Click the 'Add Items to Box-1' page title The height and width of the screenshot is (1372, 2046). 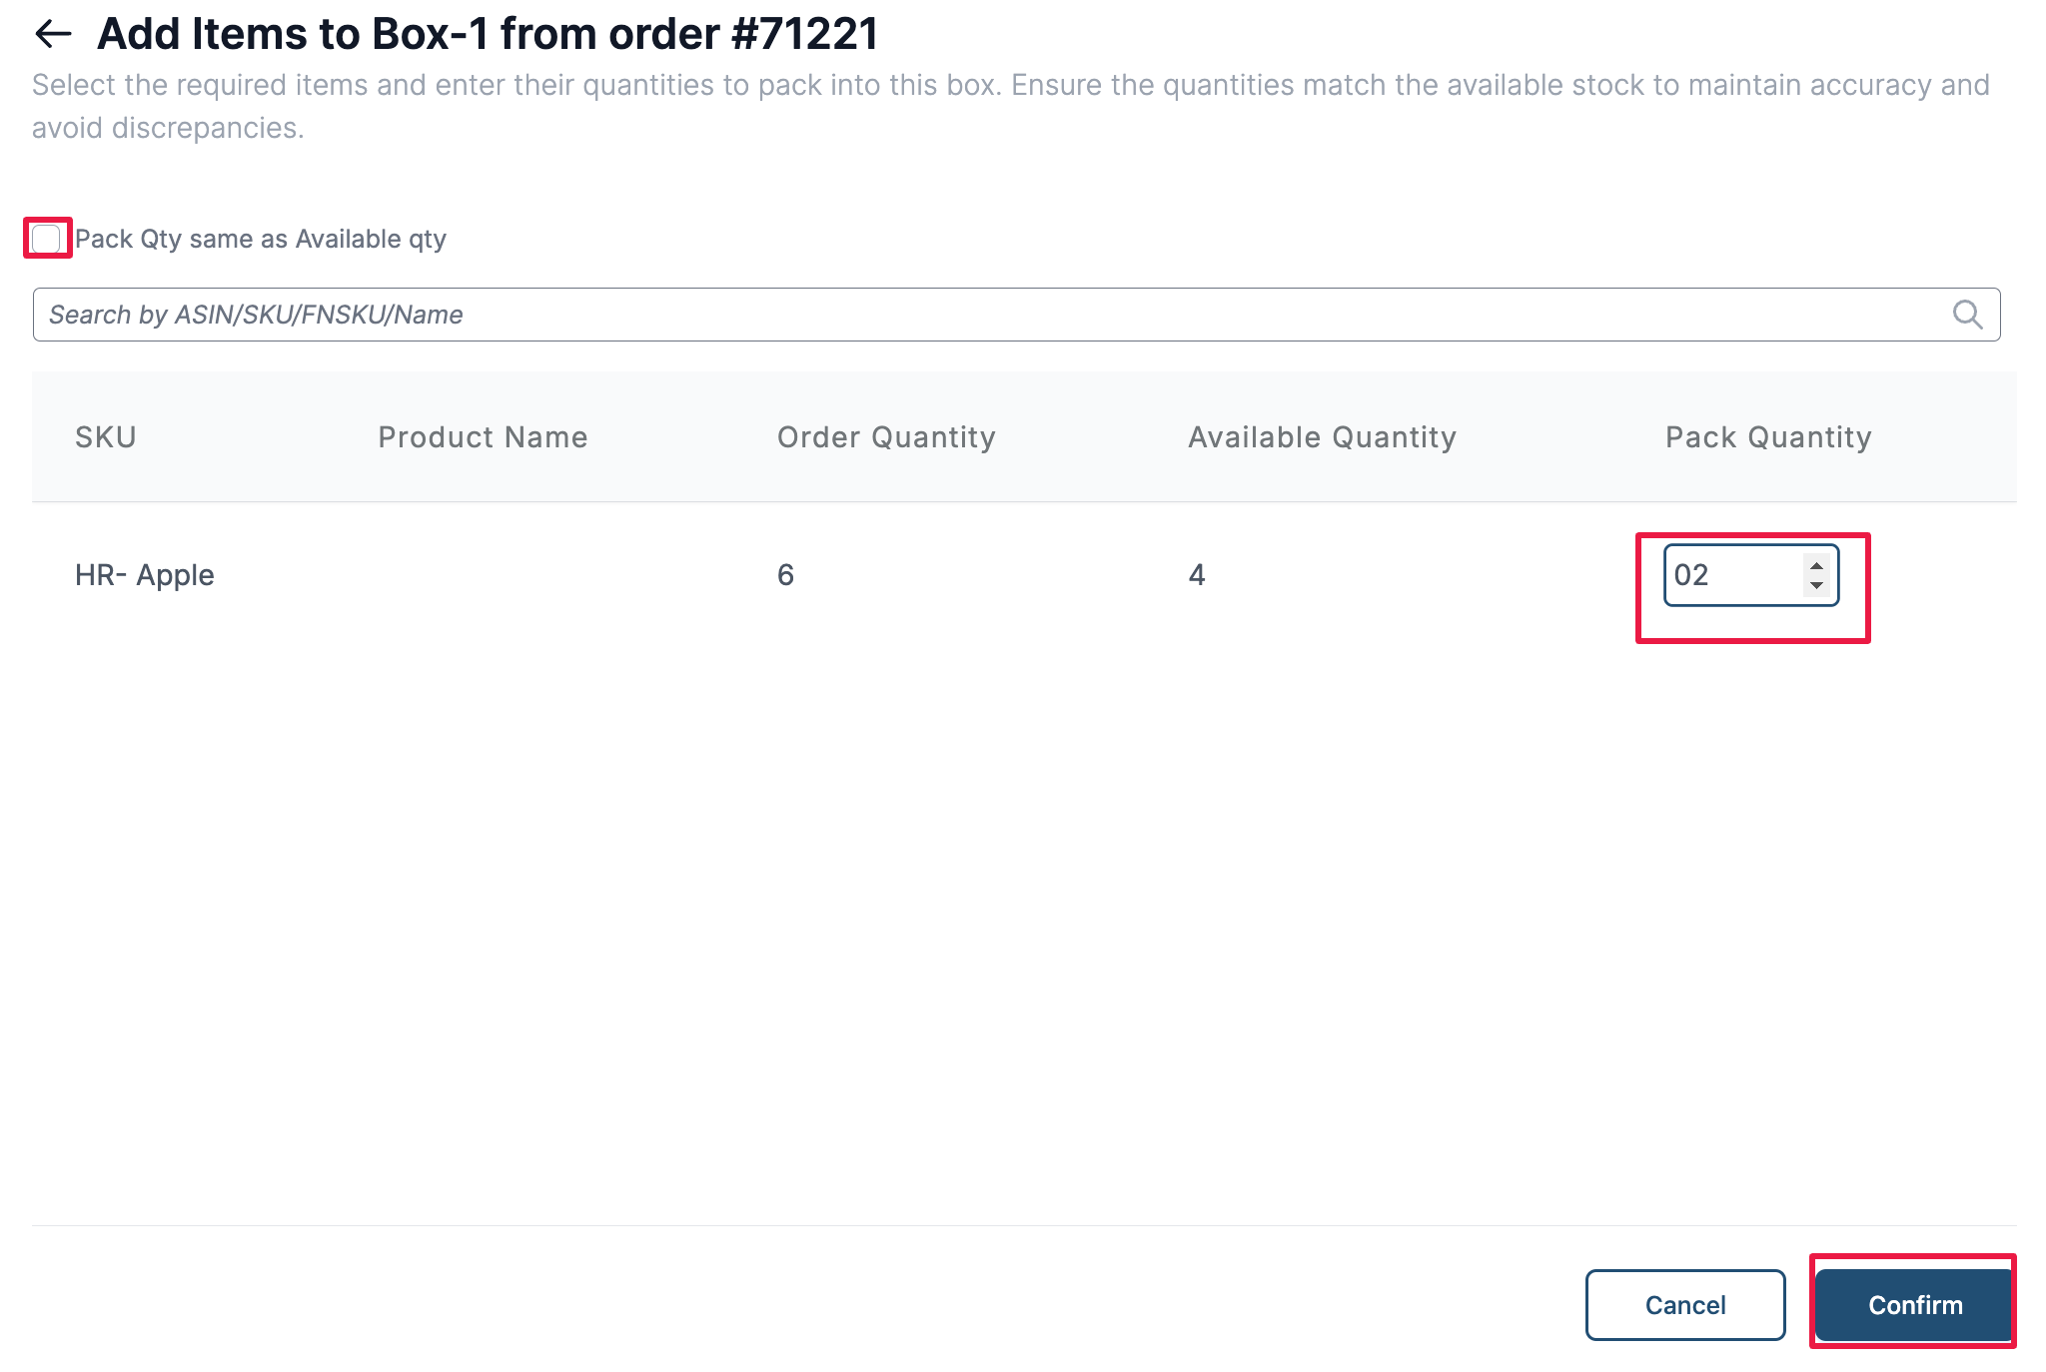pyautogui.click(x=488, y=34)
